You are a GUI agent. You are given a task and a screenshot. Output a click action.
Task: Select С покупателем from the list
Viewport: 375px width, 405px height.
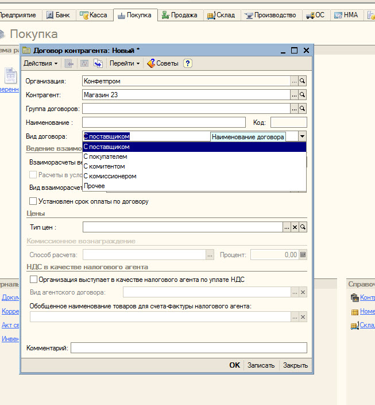coord(106,156)
